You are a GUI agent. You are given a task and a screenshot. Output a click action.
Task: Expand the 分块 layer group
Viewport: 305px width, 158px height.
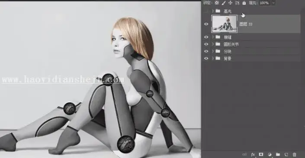click(213, 51)
